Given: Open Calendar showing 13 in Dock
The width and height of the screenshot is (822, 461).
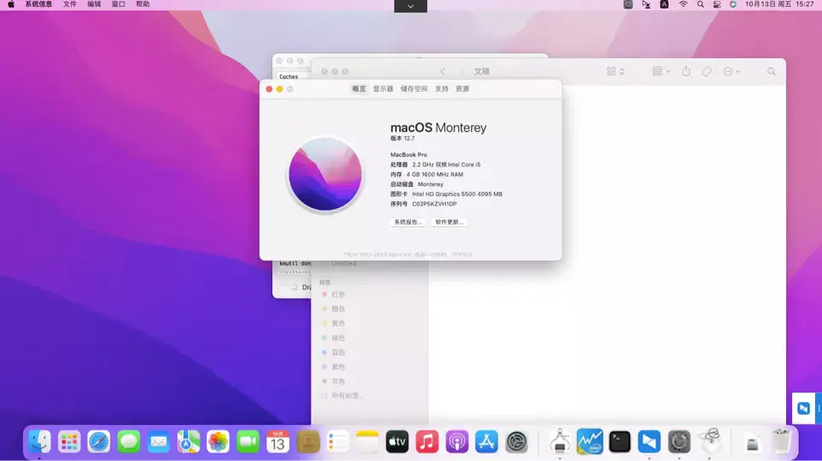Looking at the screenshot, I should point(277,441).
